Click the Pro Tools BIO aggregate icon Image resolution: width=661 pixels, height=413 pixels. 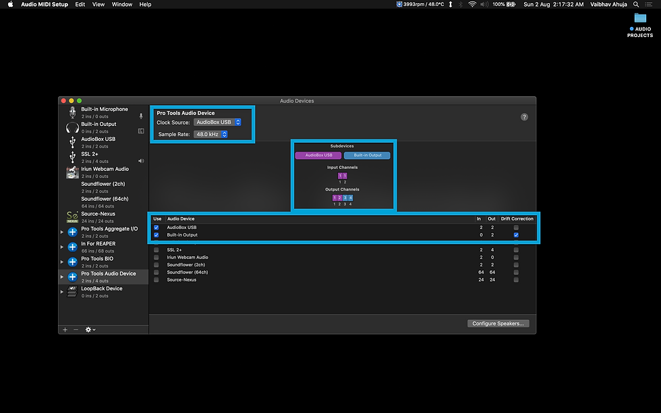[73, 262]
